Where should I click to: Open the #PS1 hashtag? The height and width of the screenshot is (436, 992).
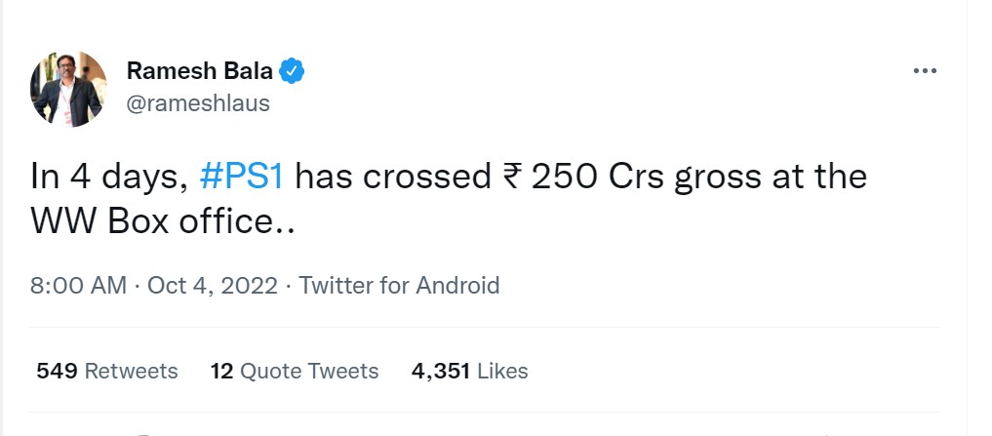(242, 178)
